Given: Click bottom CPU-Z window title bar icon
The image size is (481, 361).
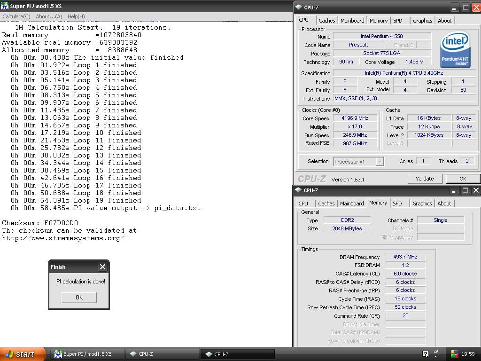Looking at the screenshot, I should pyautogui.click(x=298, y=190).
